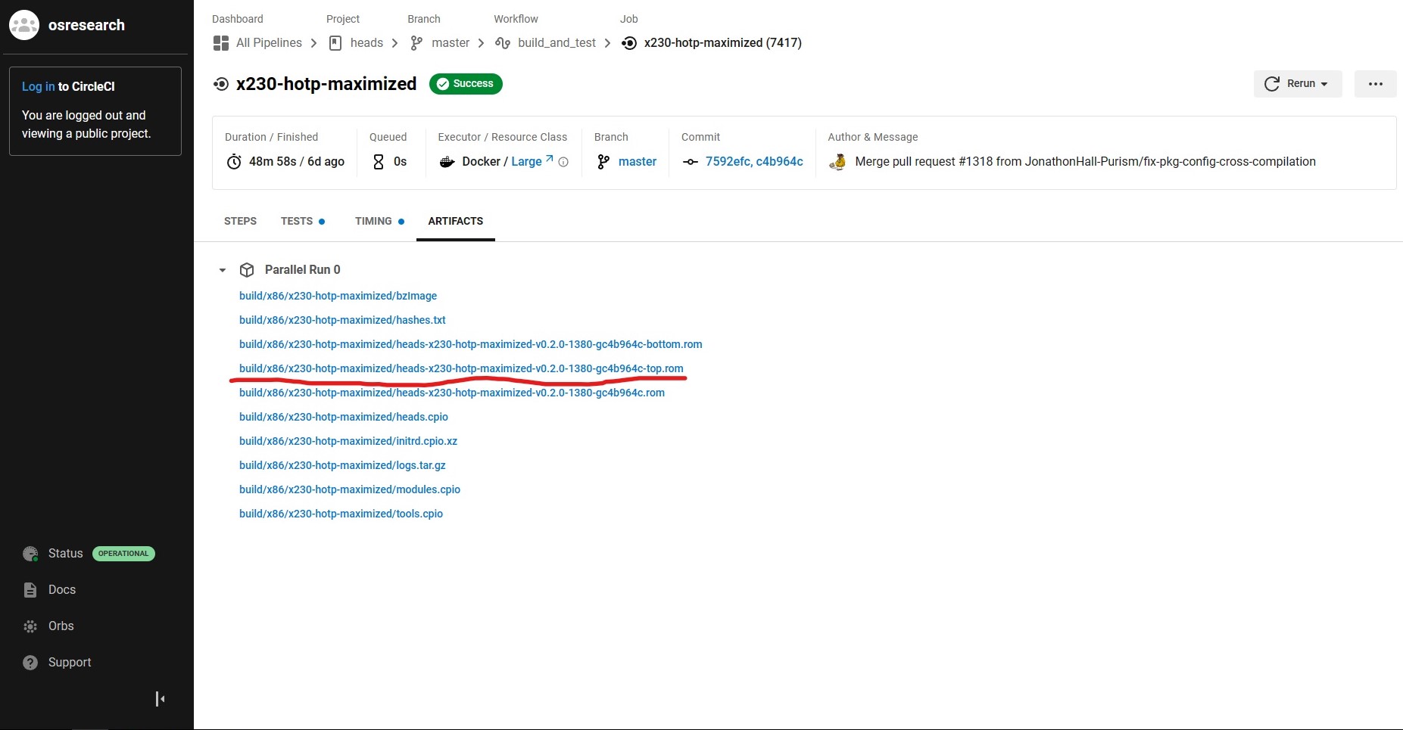Click the All Pipelines dashboard grid icon
This screenshot has height=730, width=1403.
[x=221, y=43]
